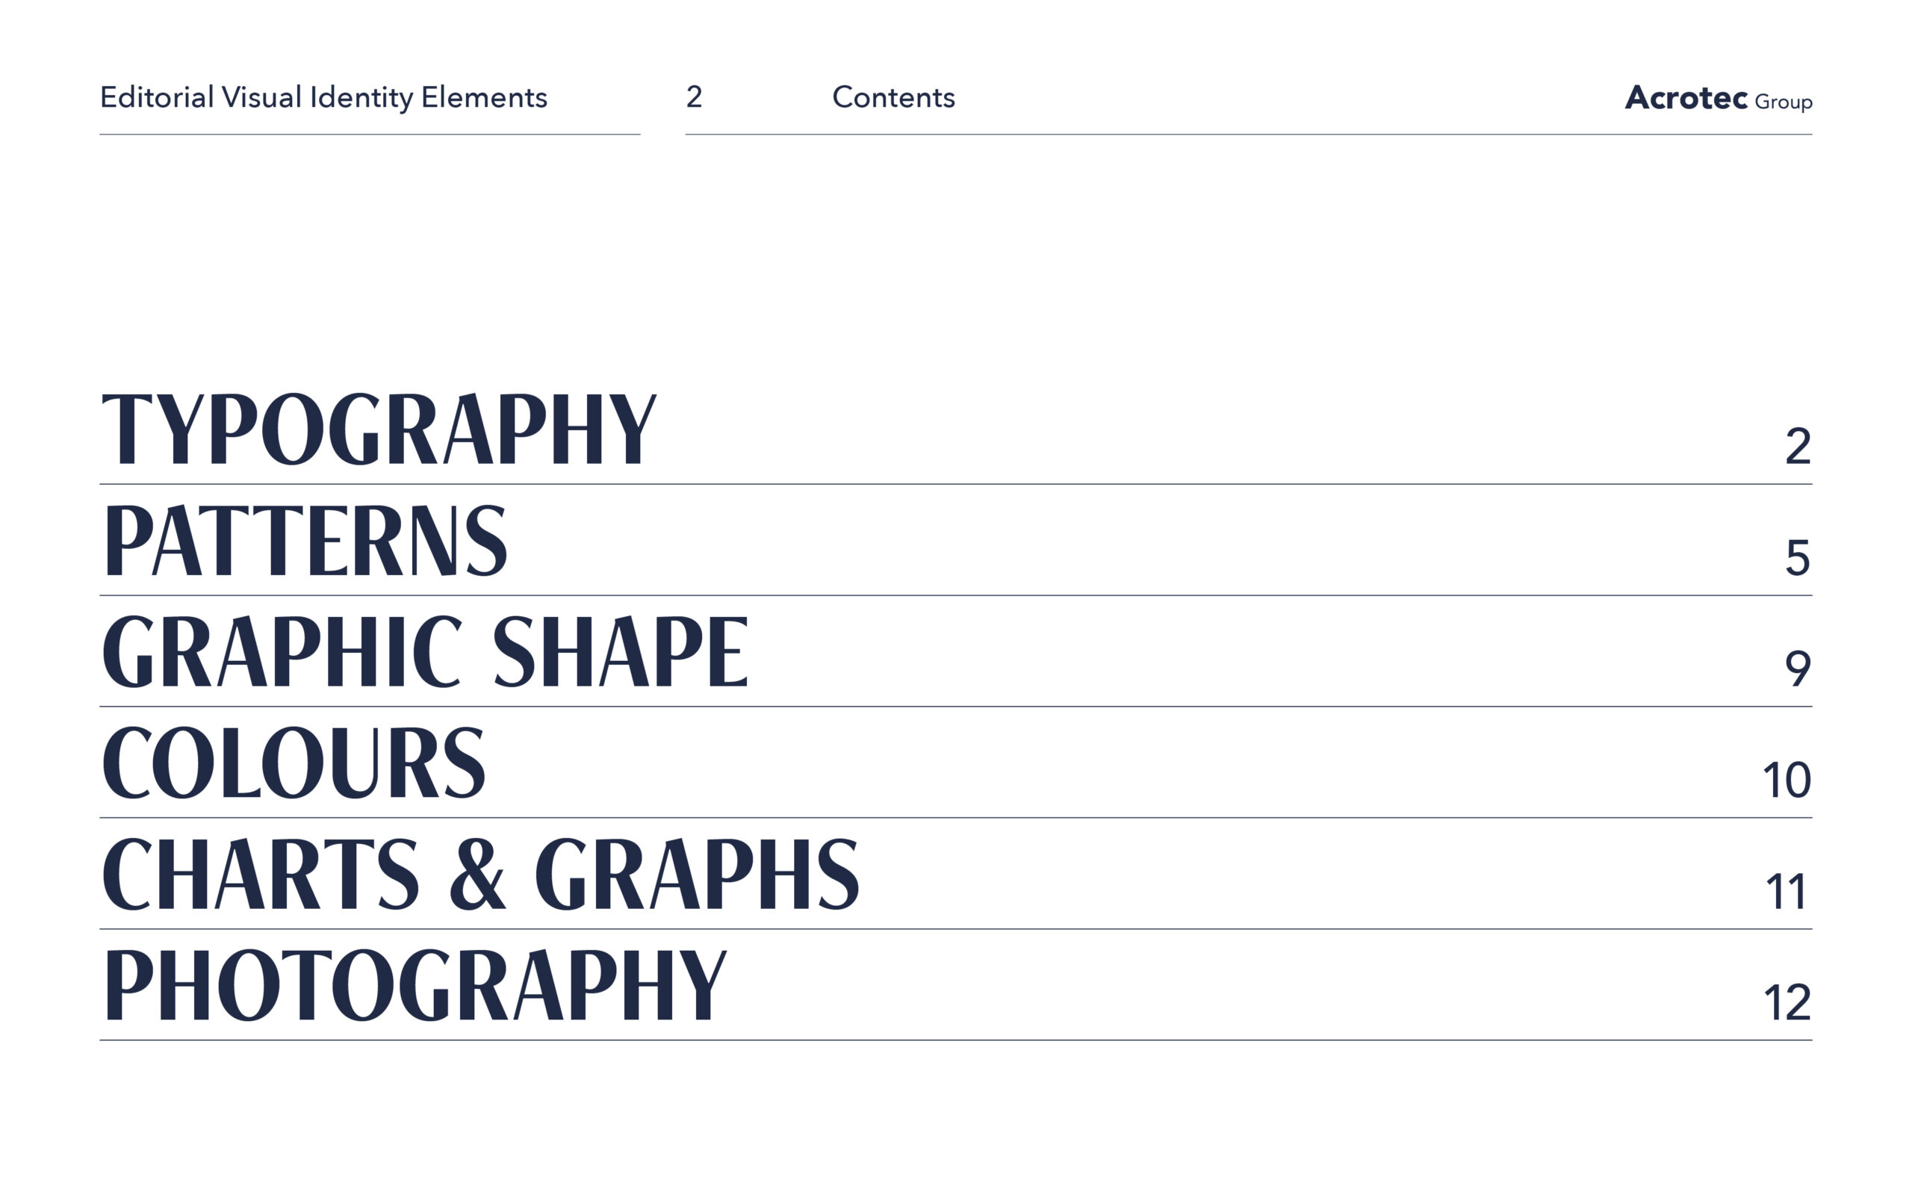Go to the COLOURS section entry
Image resolution: width=1912 pixels, height=1195 pixels.
click(293, 763)
